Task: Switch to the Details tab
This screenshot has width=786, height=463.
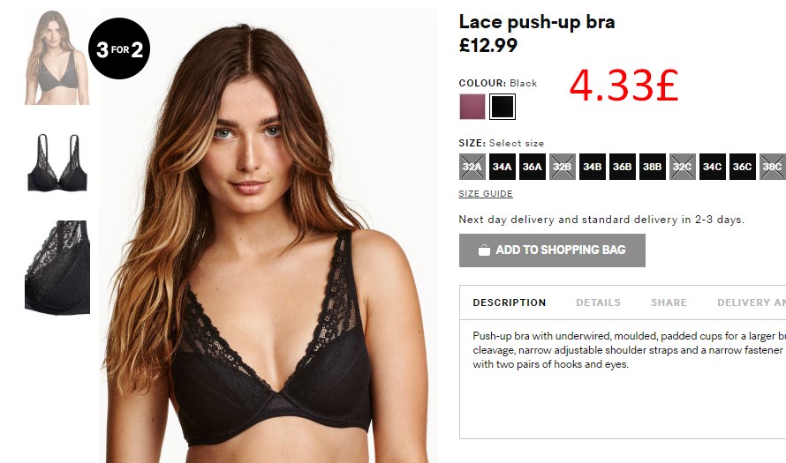Action: (x=598, y=302)
